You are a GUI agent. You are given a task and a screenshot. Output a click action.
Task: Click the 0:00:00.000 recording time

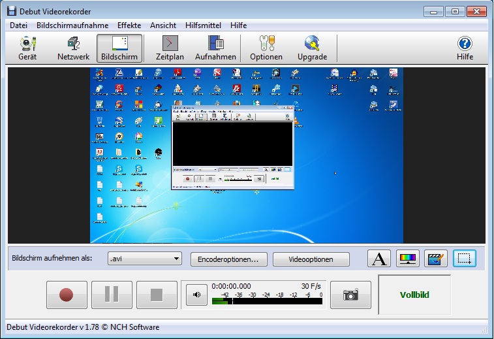231,286
